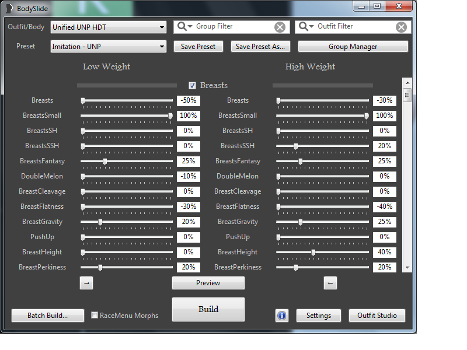Clear the Group Filter search field
The height and width of the screenshot is (350, 467).
coord(280,27)
